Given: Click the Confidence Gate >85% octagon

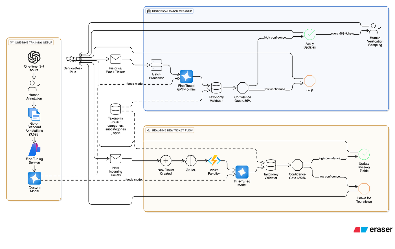Looking at the screenshot, I should pos(243,88).
